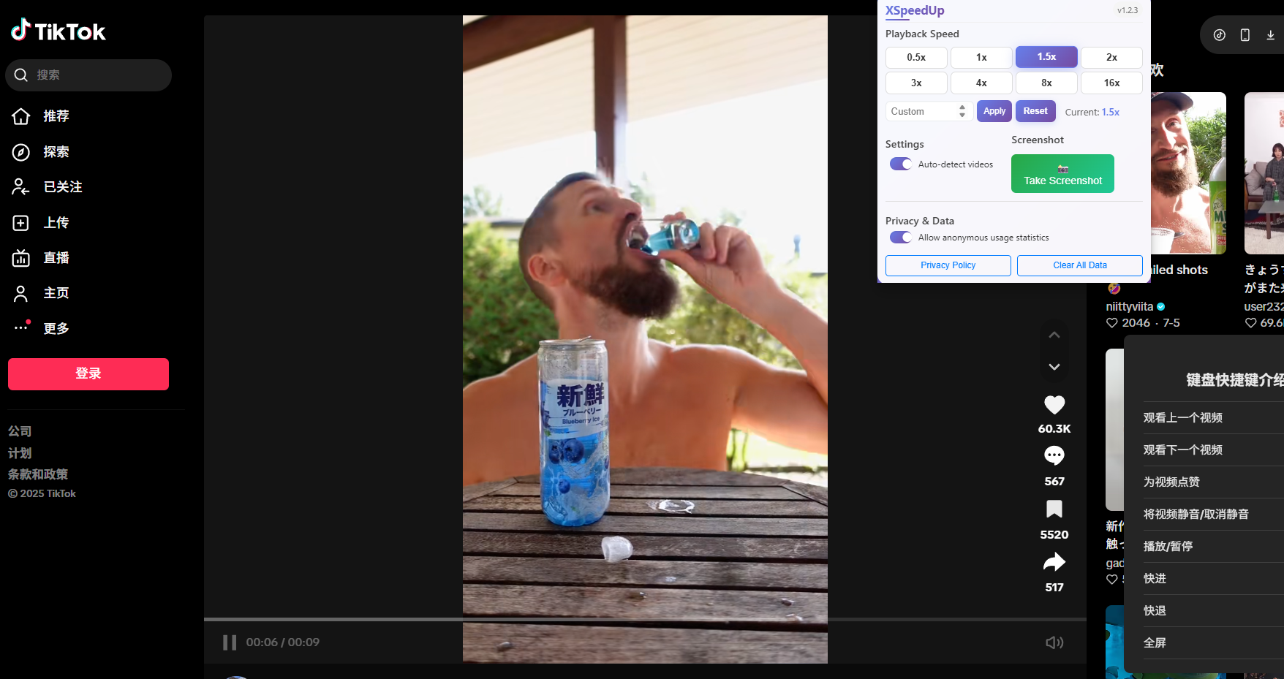The image size is (1284, 679).
Task: Disable Allow anonymous usage statistics
Action: [x=900, y=237]
